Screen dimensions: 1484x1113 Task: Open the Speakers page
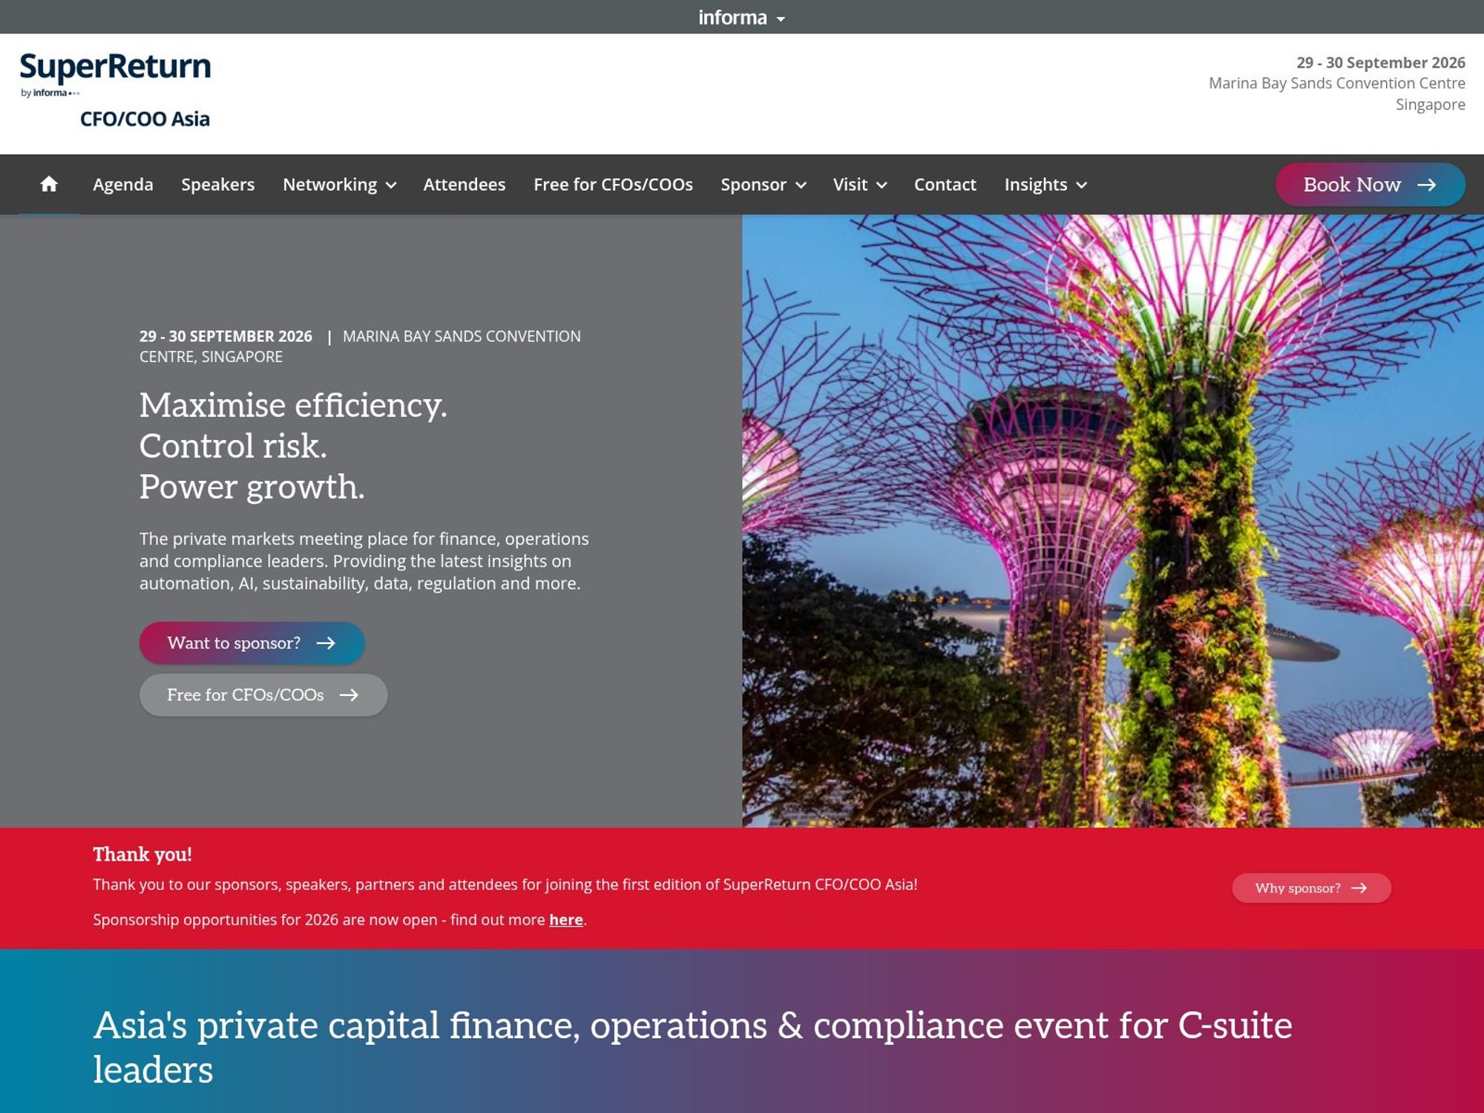tap(218, 184)
